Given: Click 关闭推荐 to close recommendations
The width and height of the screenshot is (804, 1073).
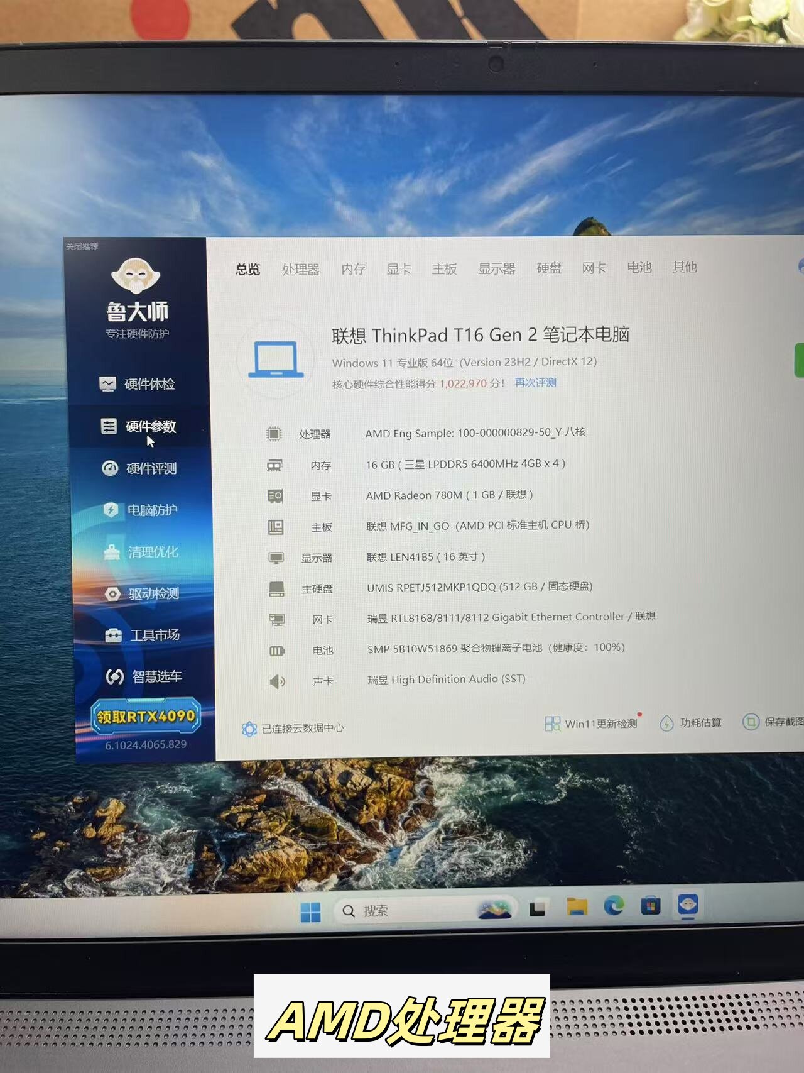Looking at the screenshot, I should [82, 246].
